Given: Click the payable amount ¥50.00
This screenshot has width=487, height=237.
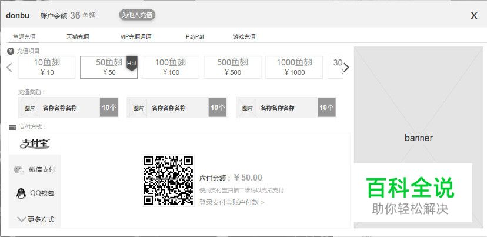Looking at the screenshot, I should coord(248,178).
